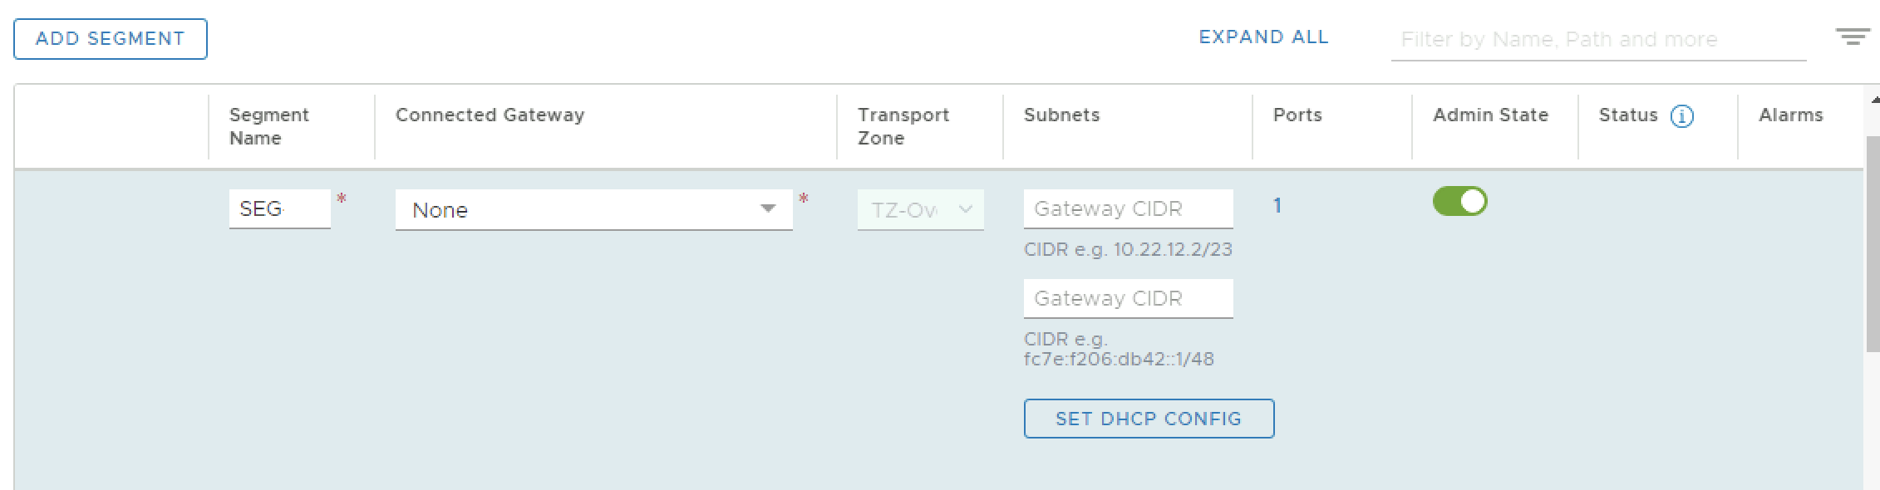Click the Status info icon
The image size is (1880, 490).
tap(1681, 116)
